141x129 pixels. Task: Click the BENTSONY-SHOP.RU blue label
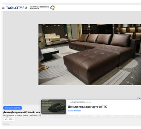13,108
